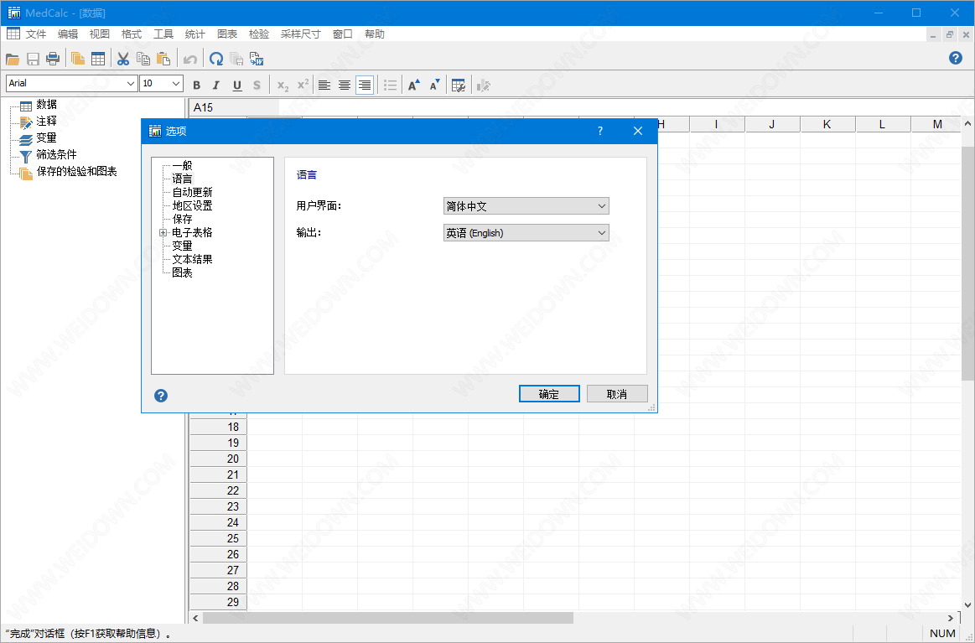This screenshot has height=643, width=975.
Task: Center align text
Action: pos(345,86)
